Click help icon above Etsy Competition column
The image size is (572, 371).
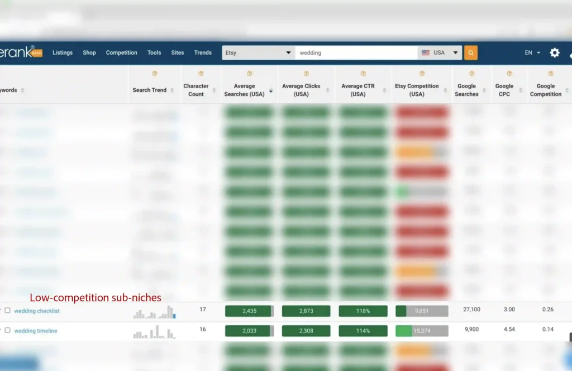(422, 74)
